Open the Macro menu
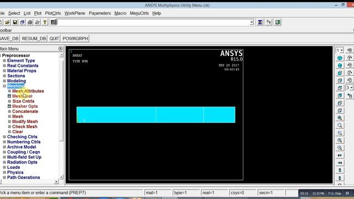Screen dimensions: 354x199 pyautogui.click(x=121, y=13)
